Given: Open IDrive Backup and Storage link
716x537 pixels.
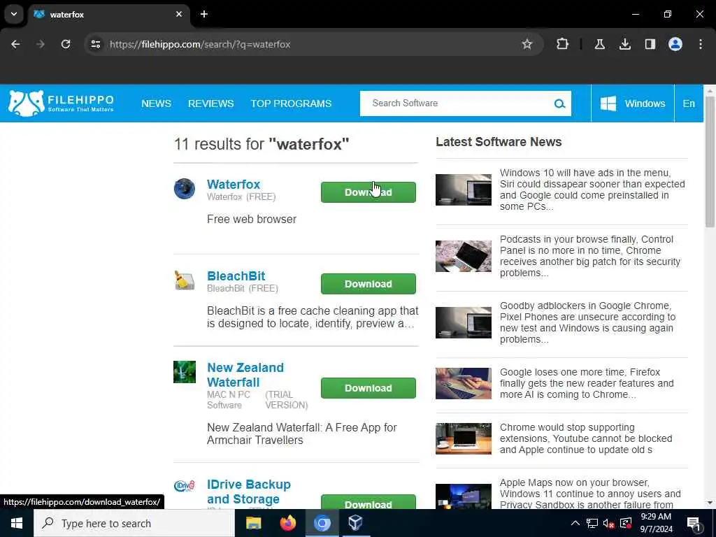Looking at the screenshot, I should coord(249,492).
